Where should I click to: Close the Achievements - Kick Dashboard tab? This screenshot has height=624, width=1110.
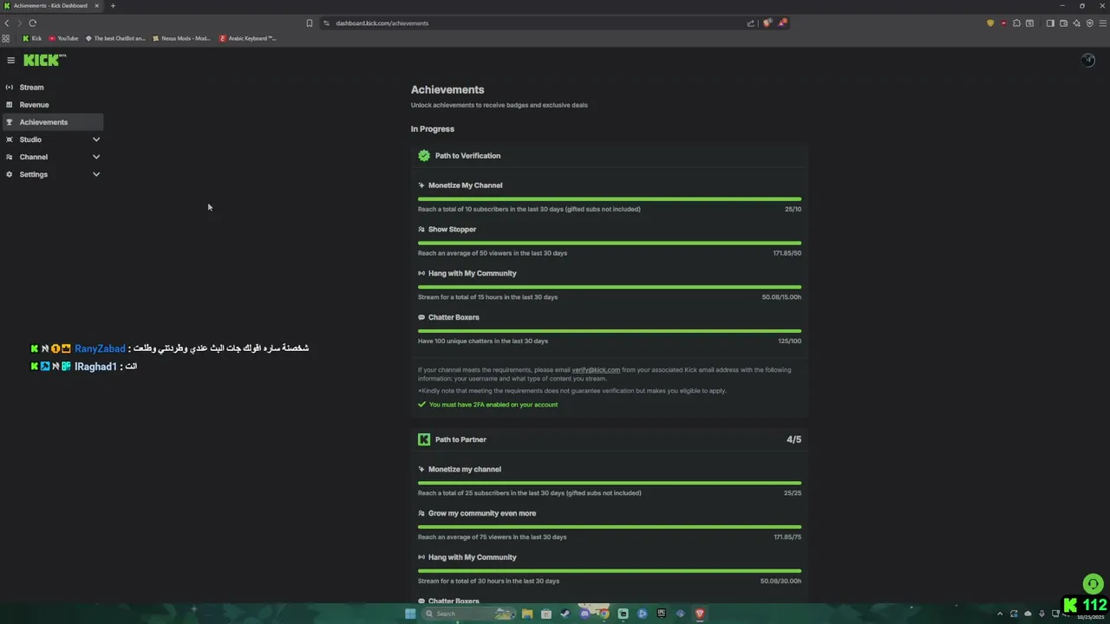(x=96, y=6)
